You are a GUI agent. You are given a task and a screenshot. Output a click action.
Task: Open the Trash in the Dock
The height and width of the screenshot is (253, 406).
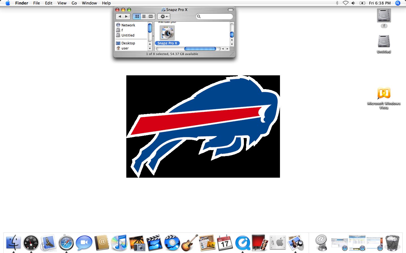(x=392, y=243)
